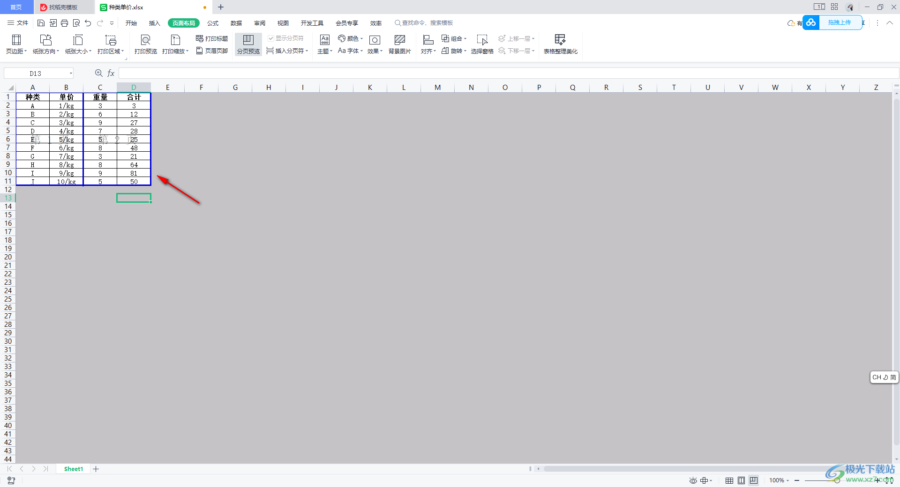Open the 打印缩放 print scaling tool

tap(175, 44)
